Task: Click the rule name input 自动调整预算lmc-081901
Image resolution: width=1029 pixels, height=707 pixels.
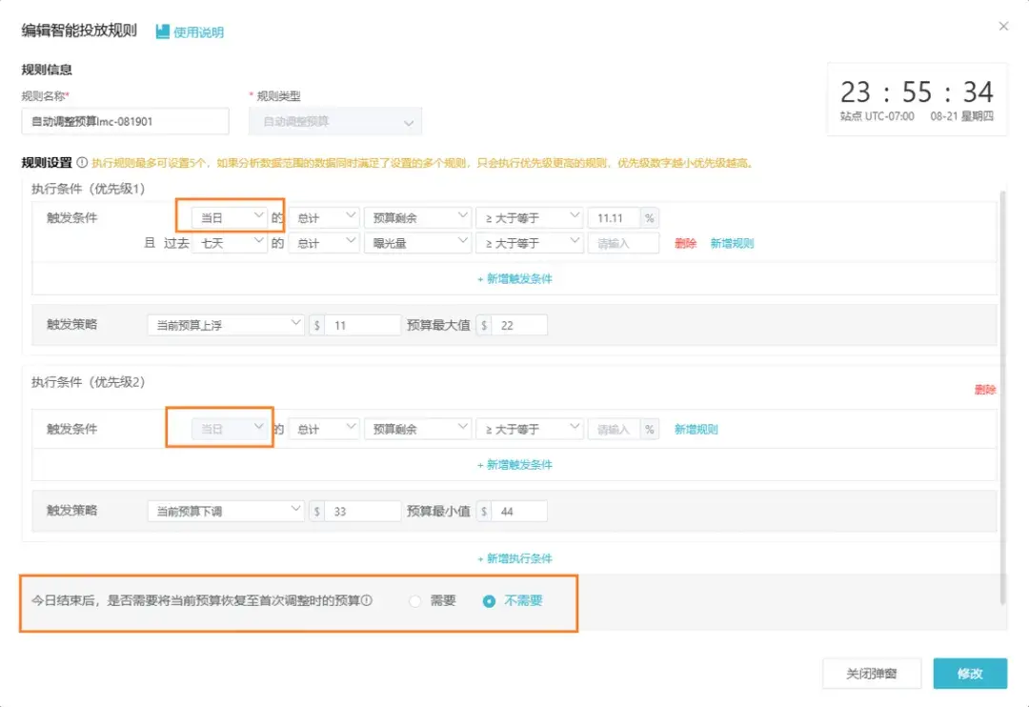Action: (125, 121)
